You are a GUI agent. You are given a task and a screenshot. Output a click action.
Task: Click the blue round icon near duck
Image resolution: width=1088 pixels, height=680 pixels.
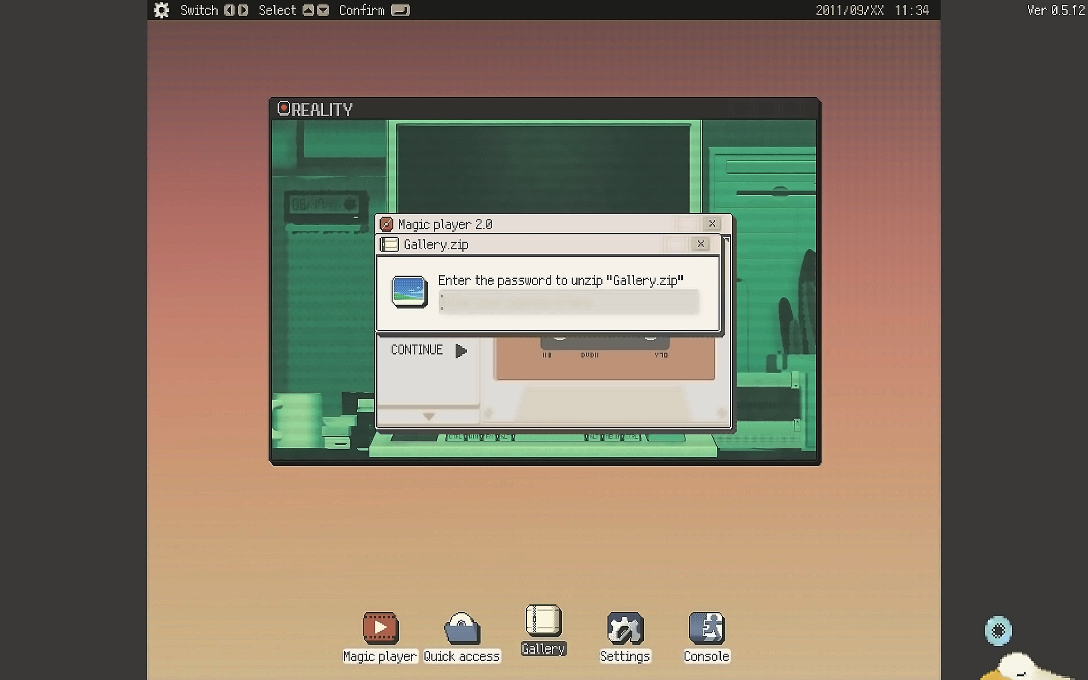[x=998, y=631]
